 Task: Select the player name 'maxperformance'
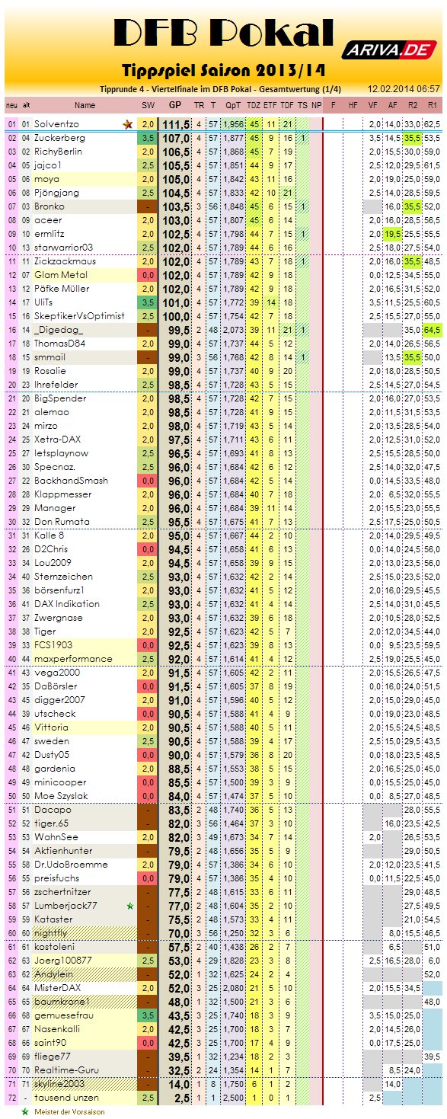73,659
